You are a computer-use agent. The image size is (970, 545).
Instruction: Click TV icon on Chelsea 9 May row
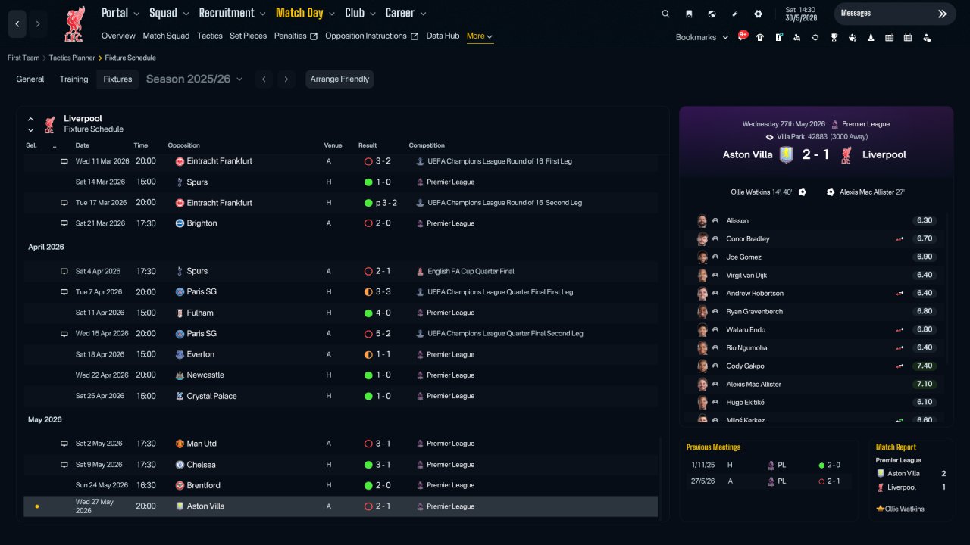coord(64,465)
